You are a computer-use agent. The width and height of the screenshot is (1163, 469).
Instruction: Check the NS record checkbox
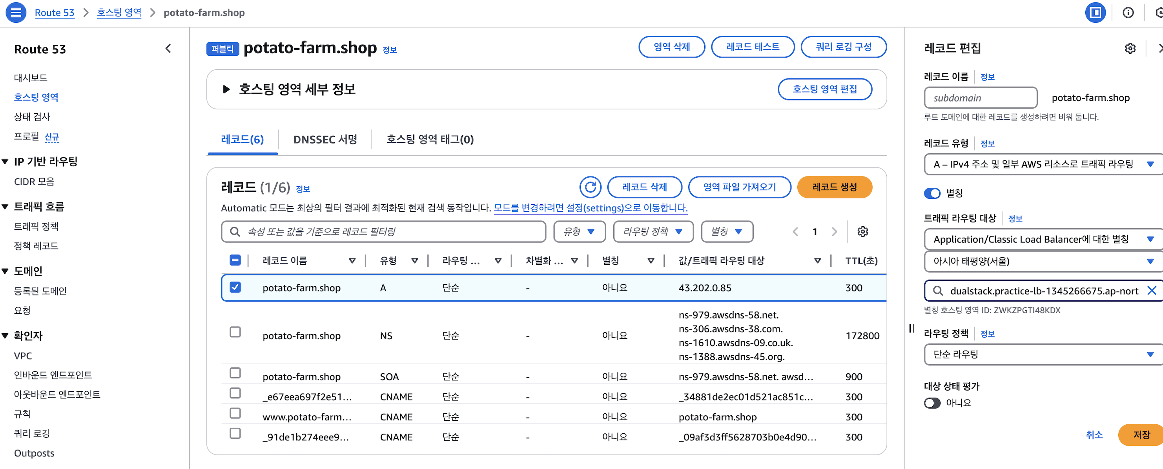point(235,332)
